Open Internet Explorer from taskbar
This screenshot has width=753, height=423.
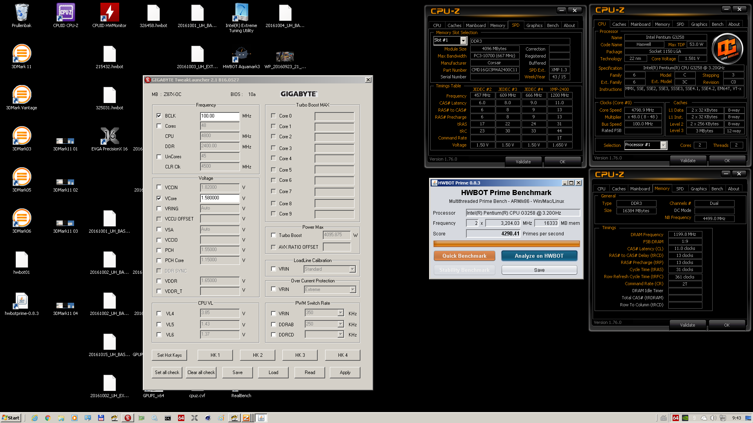[x=35, y=418]
